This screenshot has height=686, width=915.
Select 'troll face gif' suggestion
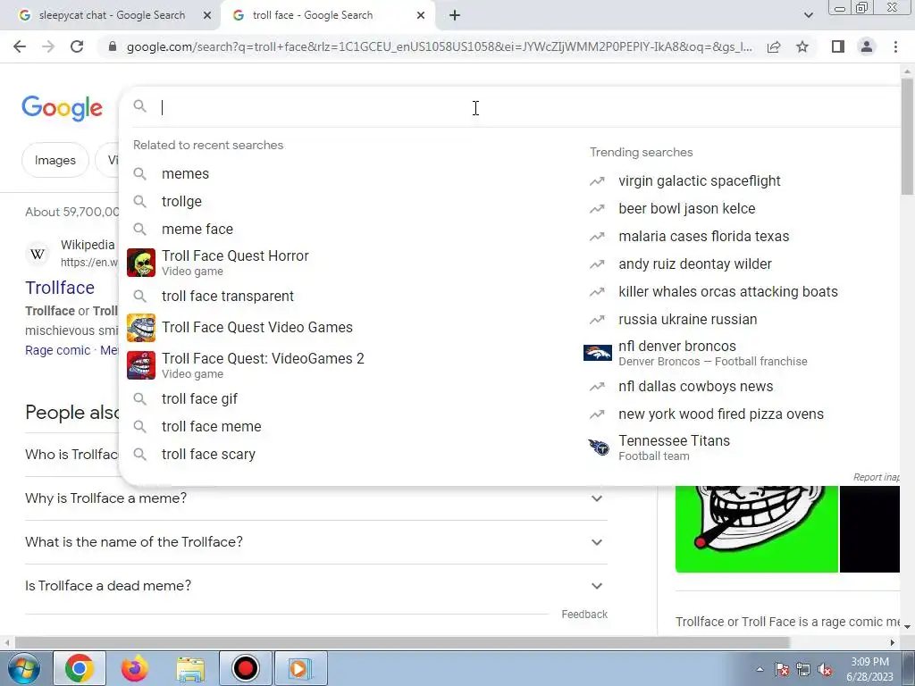(199, 399)
